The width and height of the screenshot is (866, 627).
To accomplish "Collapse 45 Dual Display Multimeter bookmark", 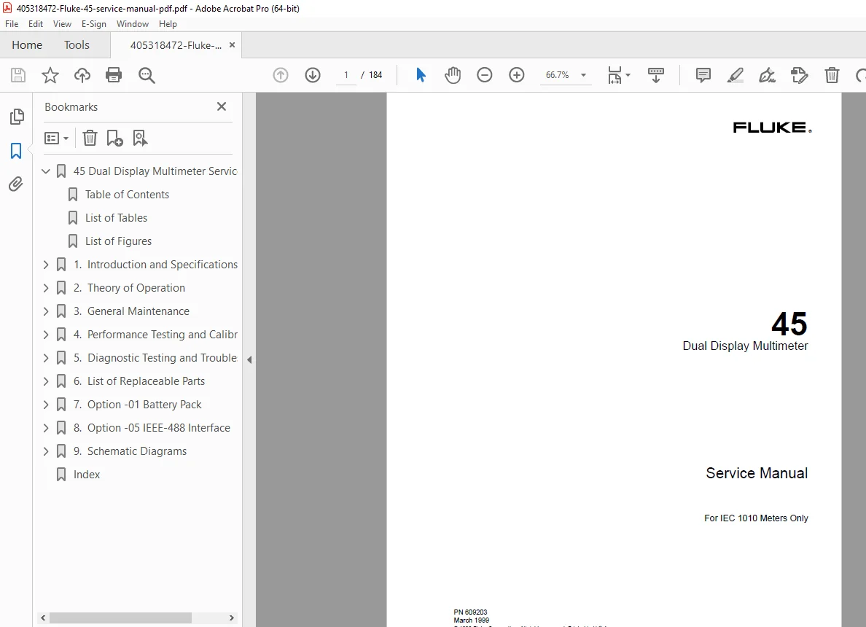I will (46, 171).
